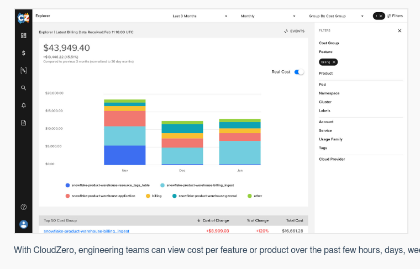Select the Usage Family filter option
Screen dimensions: 420x274
click(x=330, y=139)
